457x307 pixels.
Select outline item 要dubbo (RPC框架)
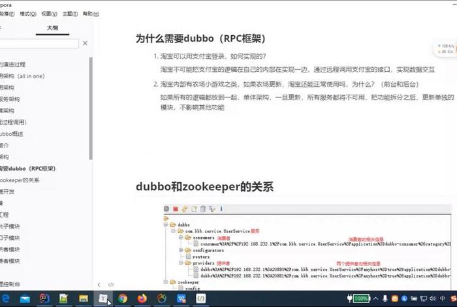(27, 169)
